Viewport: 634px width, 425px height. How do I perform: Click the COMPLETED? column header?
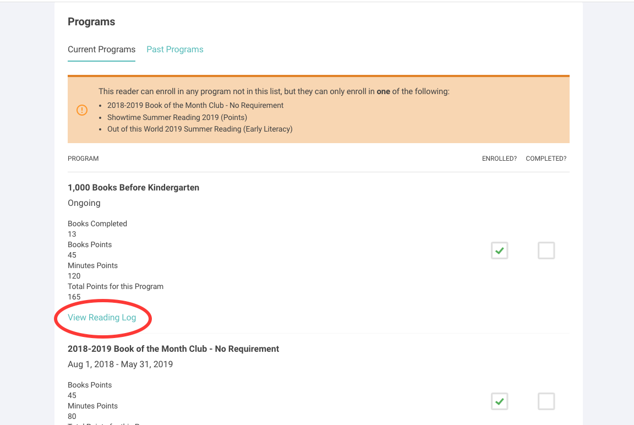point(546,159)
